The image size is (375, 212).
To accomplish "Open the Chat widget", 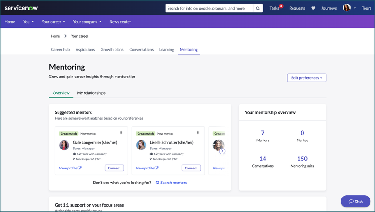I will [x=356, y=201].
